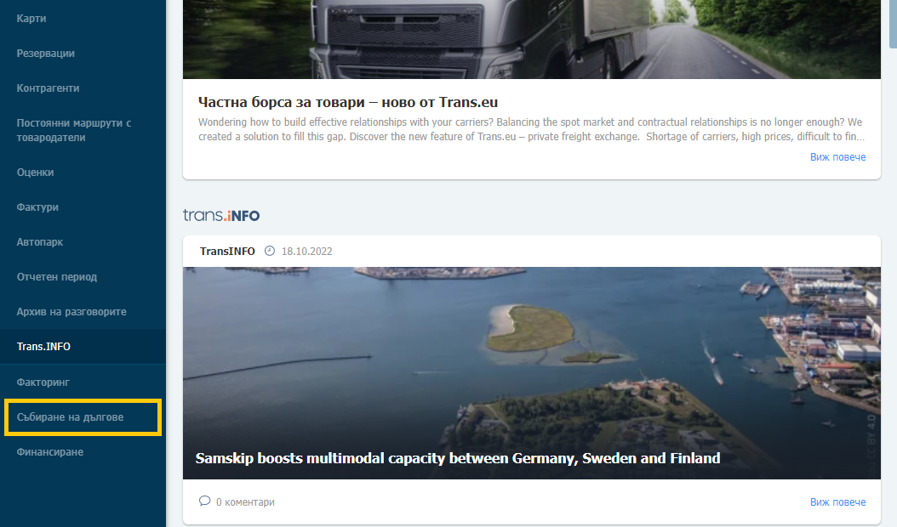897x527 pixels.
Task: Select the Trans.INFO sidebar item
Action: 83,347
